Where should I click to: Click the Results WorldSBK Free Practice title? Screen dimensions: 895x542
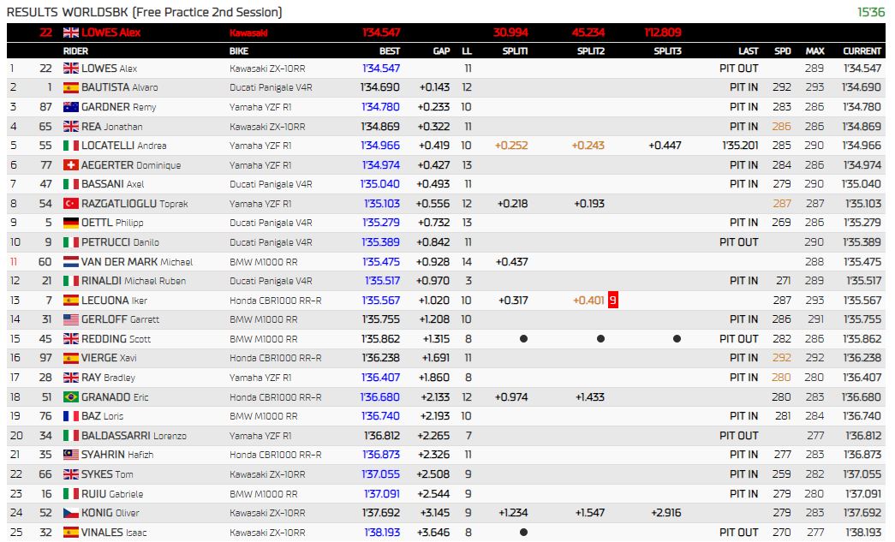pos(145,12)
